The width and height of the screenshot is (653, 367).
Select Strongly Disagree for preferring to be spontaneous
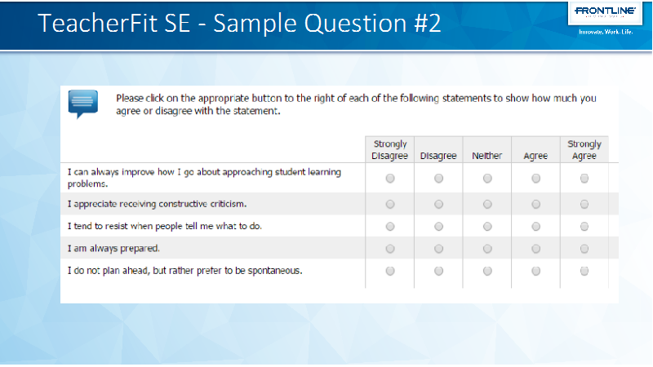(390, 271)
